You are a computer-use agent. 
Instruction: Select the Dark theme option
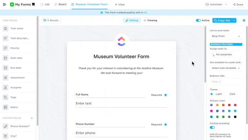pyautogui.click(x=226, y=94)
